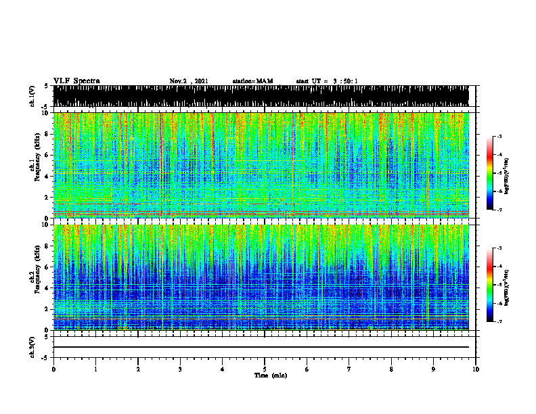Select the "Nov.2 , 2021" date text

coord(189,81)
